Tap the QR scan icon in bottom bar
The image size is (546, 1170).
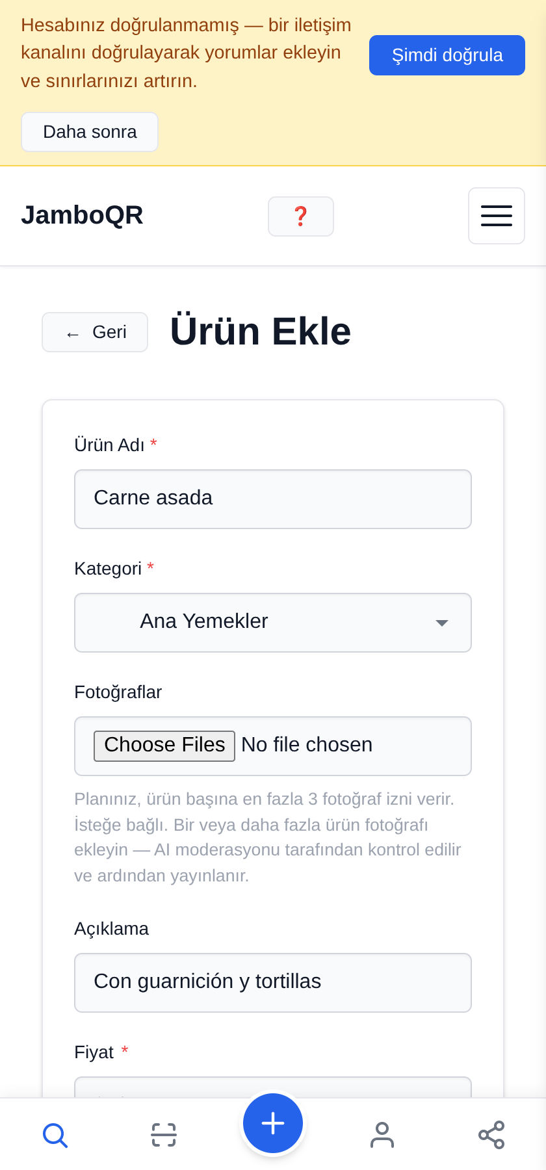pyautogui.click(x=164, y=1135)
